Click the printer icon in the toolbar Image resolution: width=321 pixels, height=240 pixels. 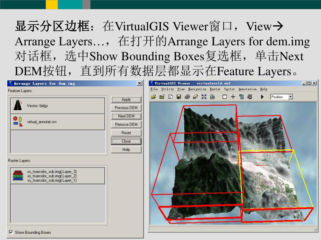187,97
